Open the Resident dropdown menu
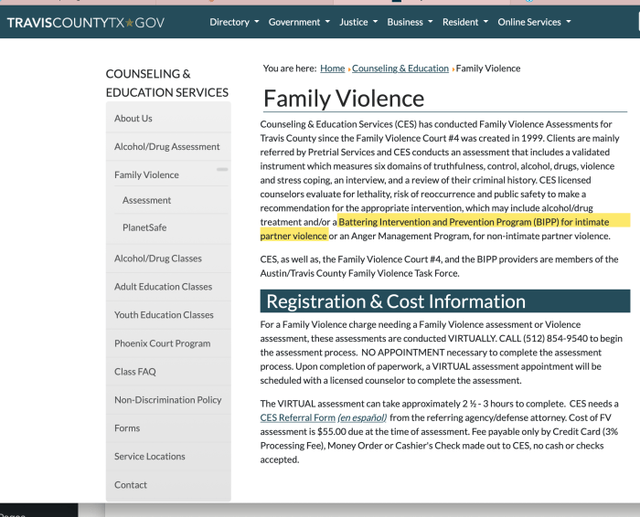This screenshot has height=517, width=640. [464, 22]
